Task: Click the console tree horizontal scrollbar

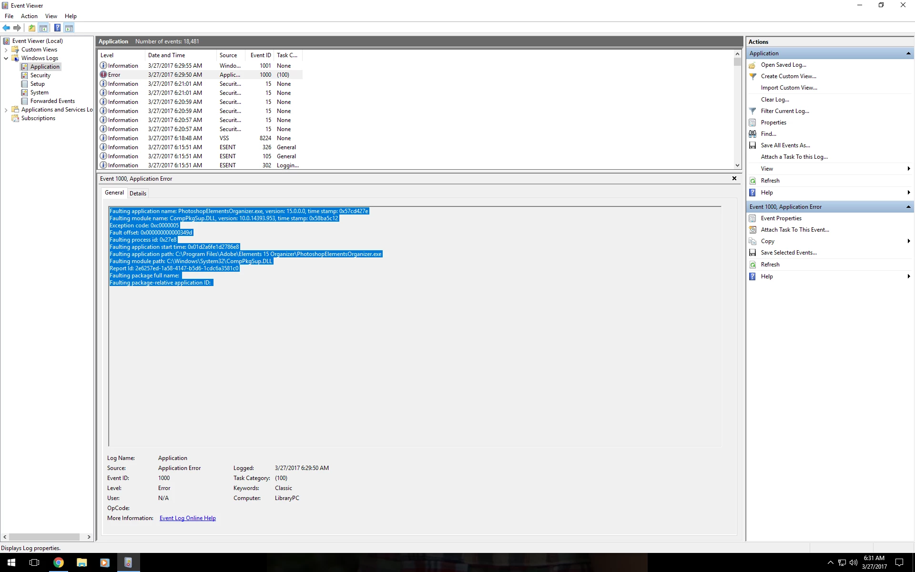Action: coord(44,537)
